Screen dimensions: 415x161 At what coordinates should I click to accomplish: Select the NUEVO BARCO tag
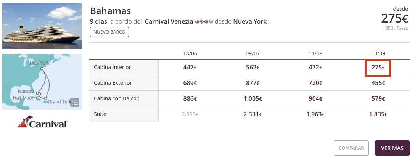tap(109, 32)
